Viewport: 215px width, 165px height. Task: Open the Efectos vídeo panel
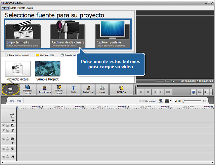coord(59,89)
